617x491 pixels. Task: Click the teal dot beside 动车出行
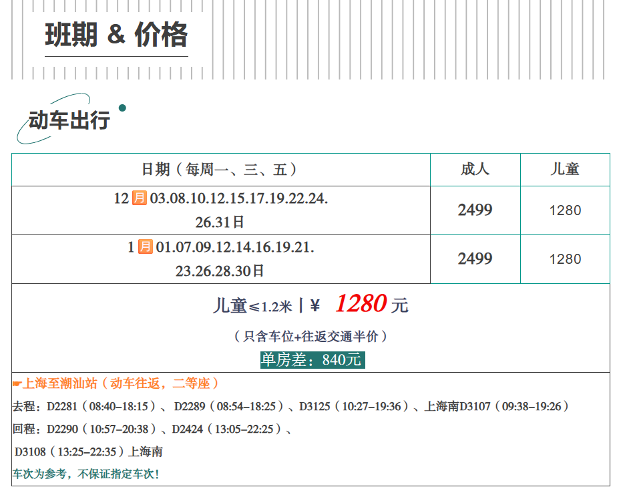coord(122,108)
